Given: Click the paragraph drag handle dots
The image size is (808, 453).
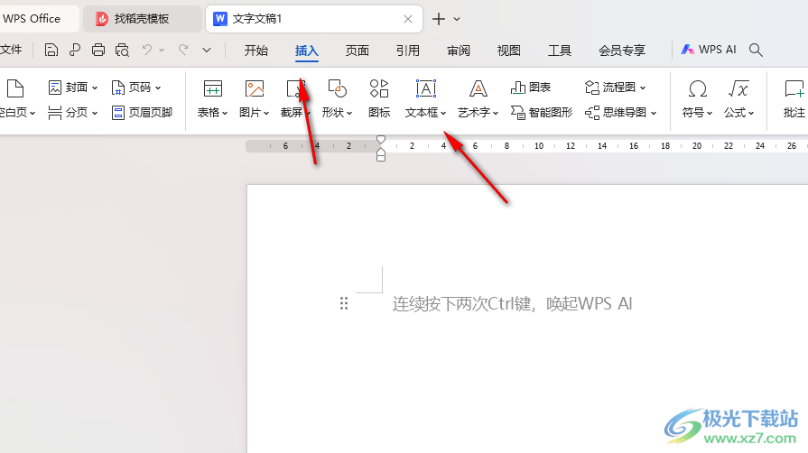Looking at the screenshot, I should click(x=344, y=303).
